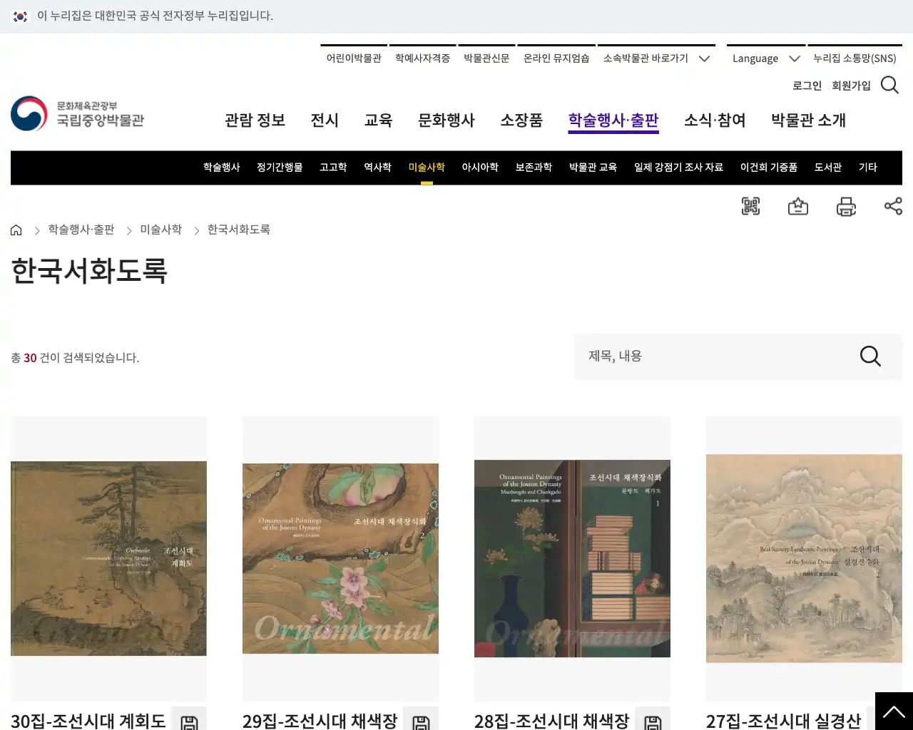
Task: Select 기타 submenu tab
Action: tap(868, 168)
